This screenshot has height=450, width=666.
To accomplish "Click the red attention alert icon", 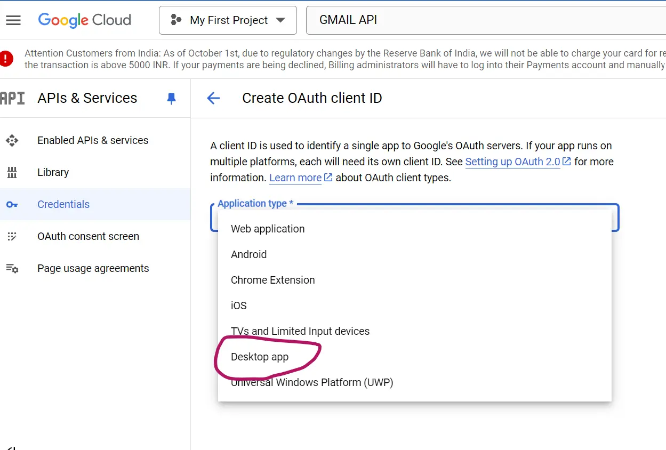I will pyautogui.click(x=6, y=59).
